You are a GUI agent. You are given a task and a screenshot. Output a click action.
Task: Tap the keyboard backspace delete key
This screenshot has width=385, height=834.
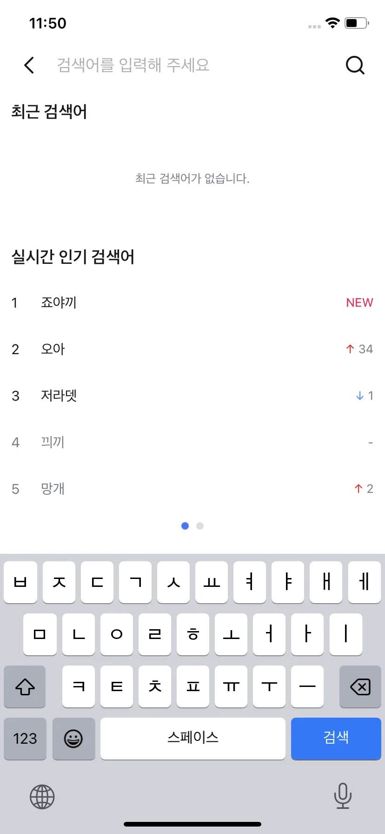(x=360, y=686)
